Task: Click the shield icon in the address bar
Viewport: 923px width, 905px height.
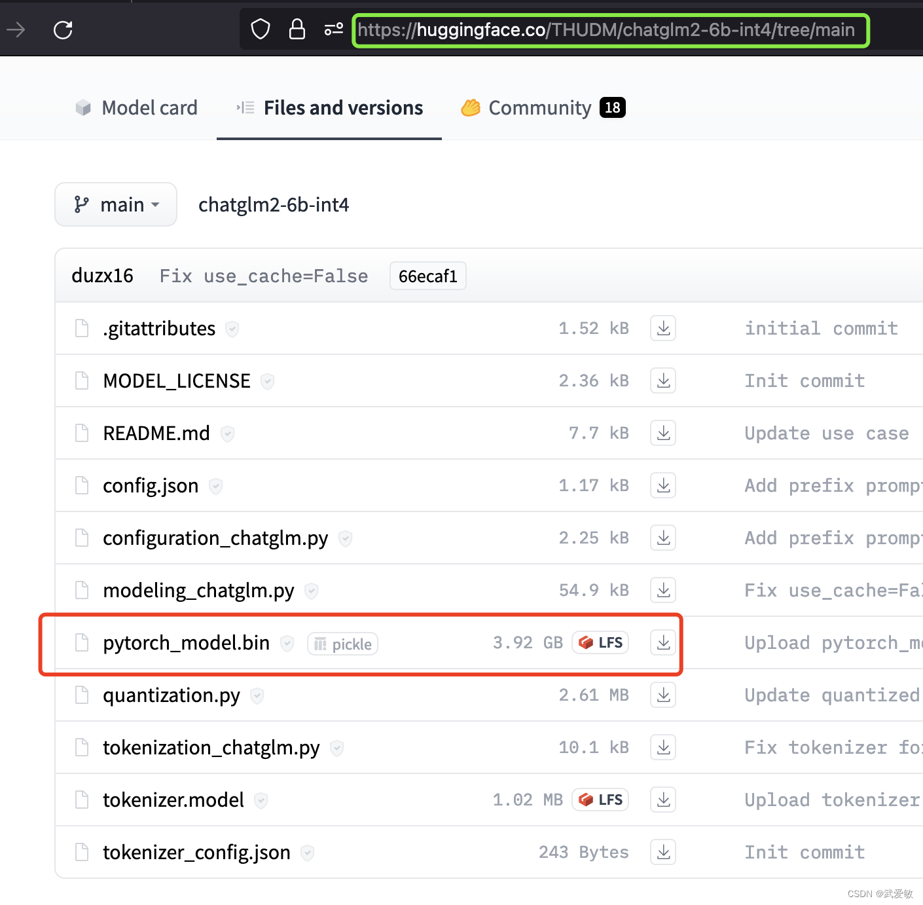Action: [260, 29]
